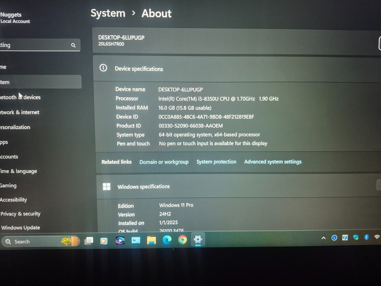Open Time & language settings
This screenshot has height=286, width=381.
40,171
